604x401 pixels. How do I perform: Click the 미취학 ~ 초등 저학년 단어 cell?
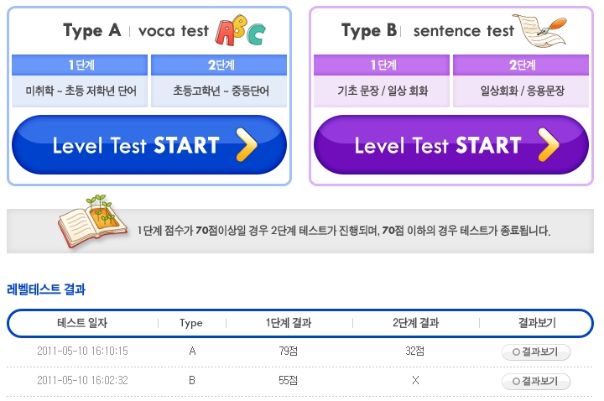80,91
